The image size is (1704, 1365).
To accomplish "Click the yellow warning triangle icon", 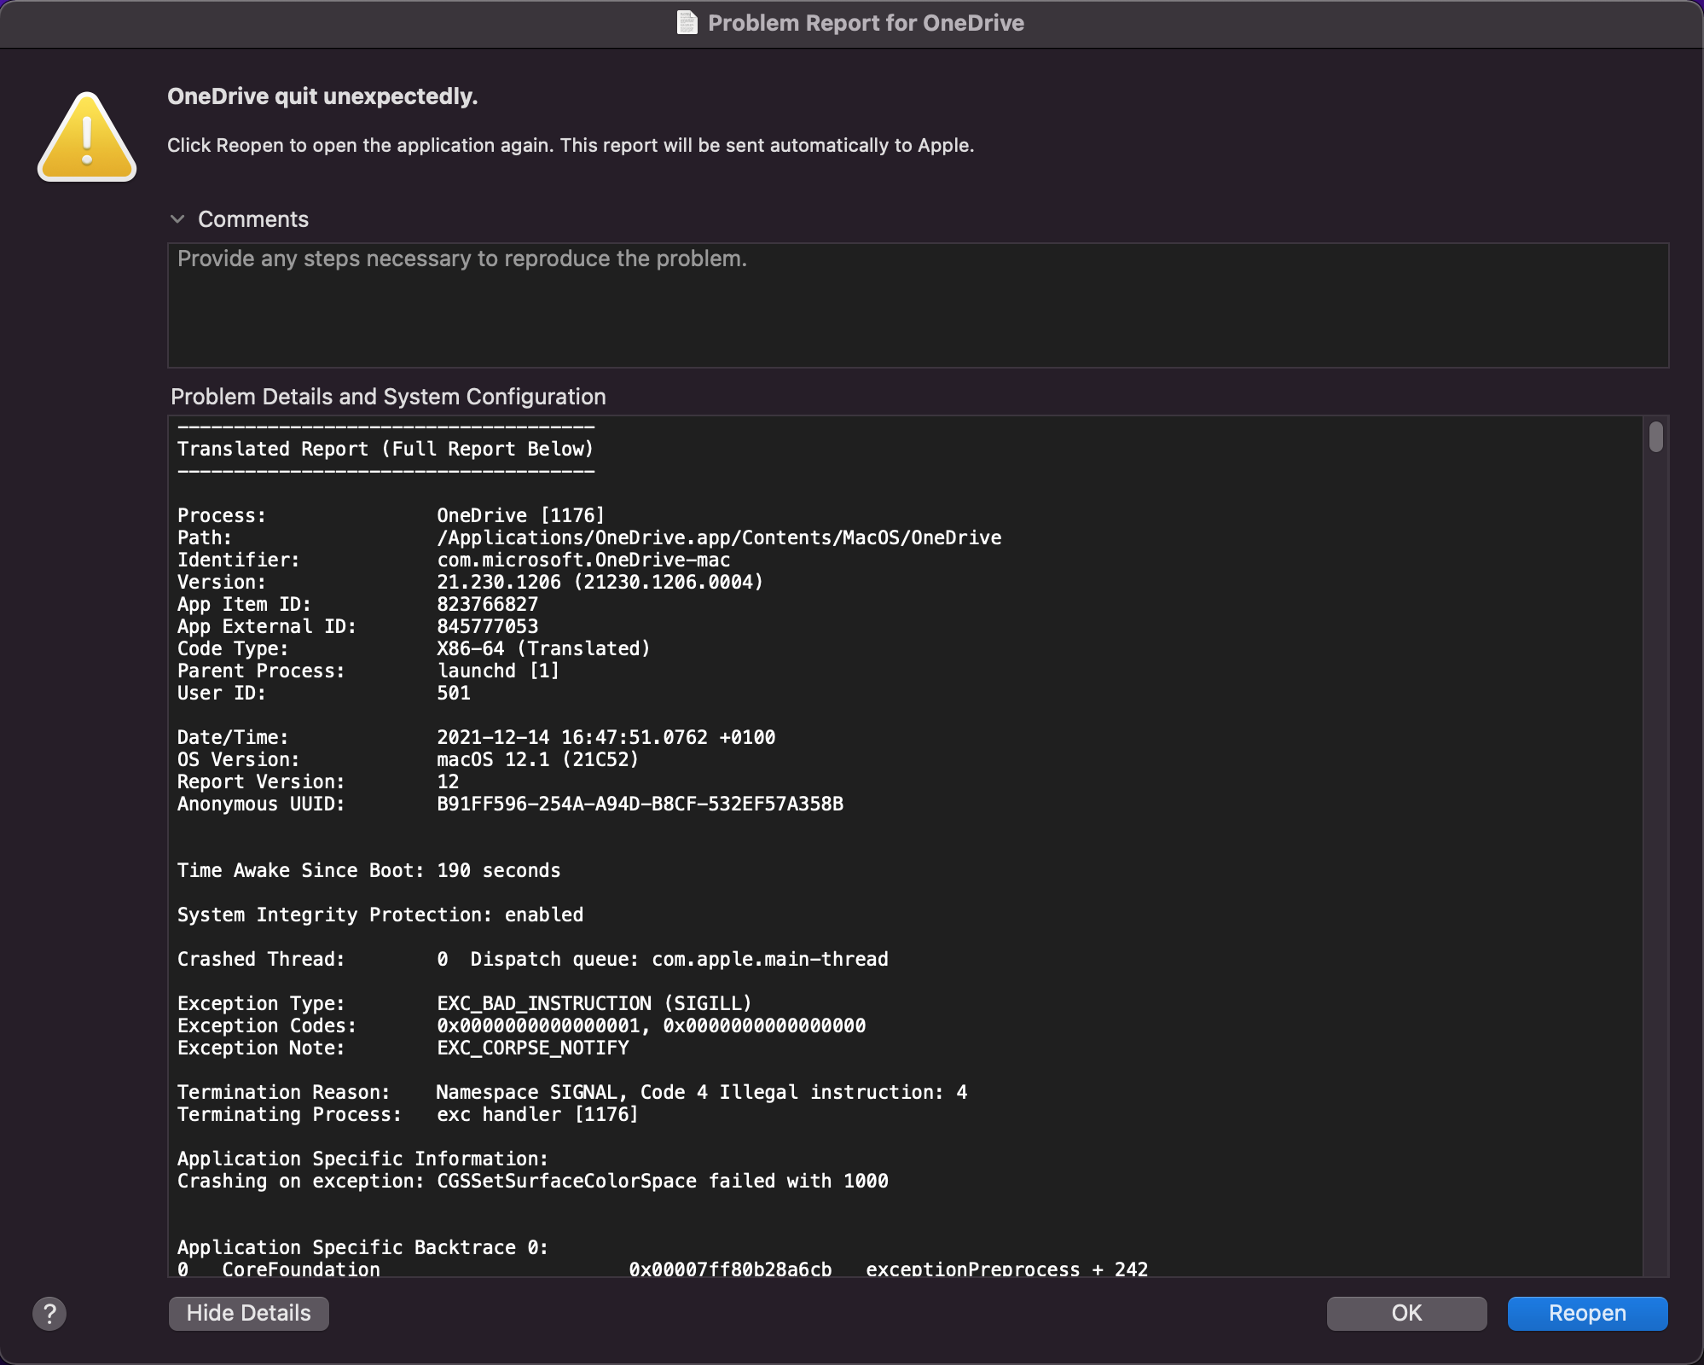I will click(x=87, y=138).
